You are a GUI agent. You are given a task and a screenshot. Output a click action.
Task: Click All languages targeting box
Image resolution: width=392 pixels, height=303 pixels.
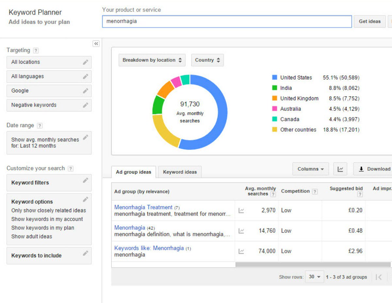(49, 77)
